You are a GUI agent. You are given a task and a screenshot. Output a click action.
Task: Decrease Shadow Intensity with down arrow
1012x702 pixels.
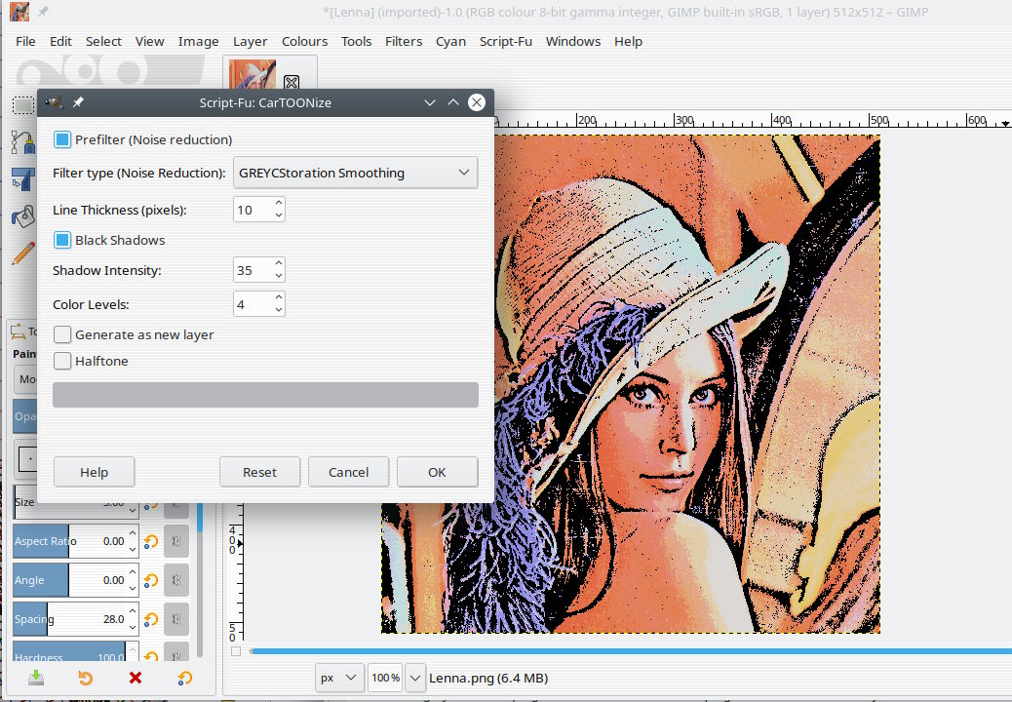pos(278,276)
